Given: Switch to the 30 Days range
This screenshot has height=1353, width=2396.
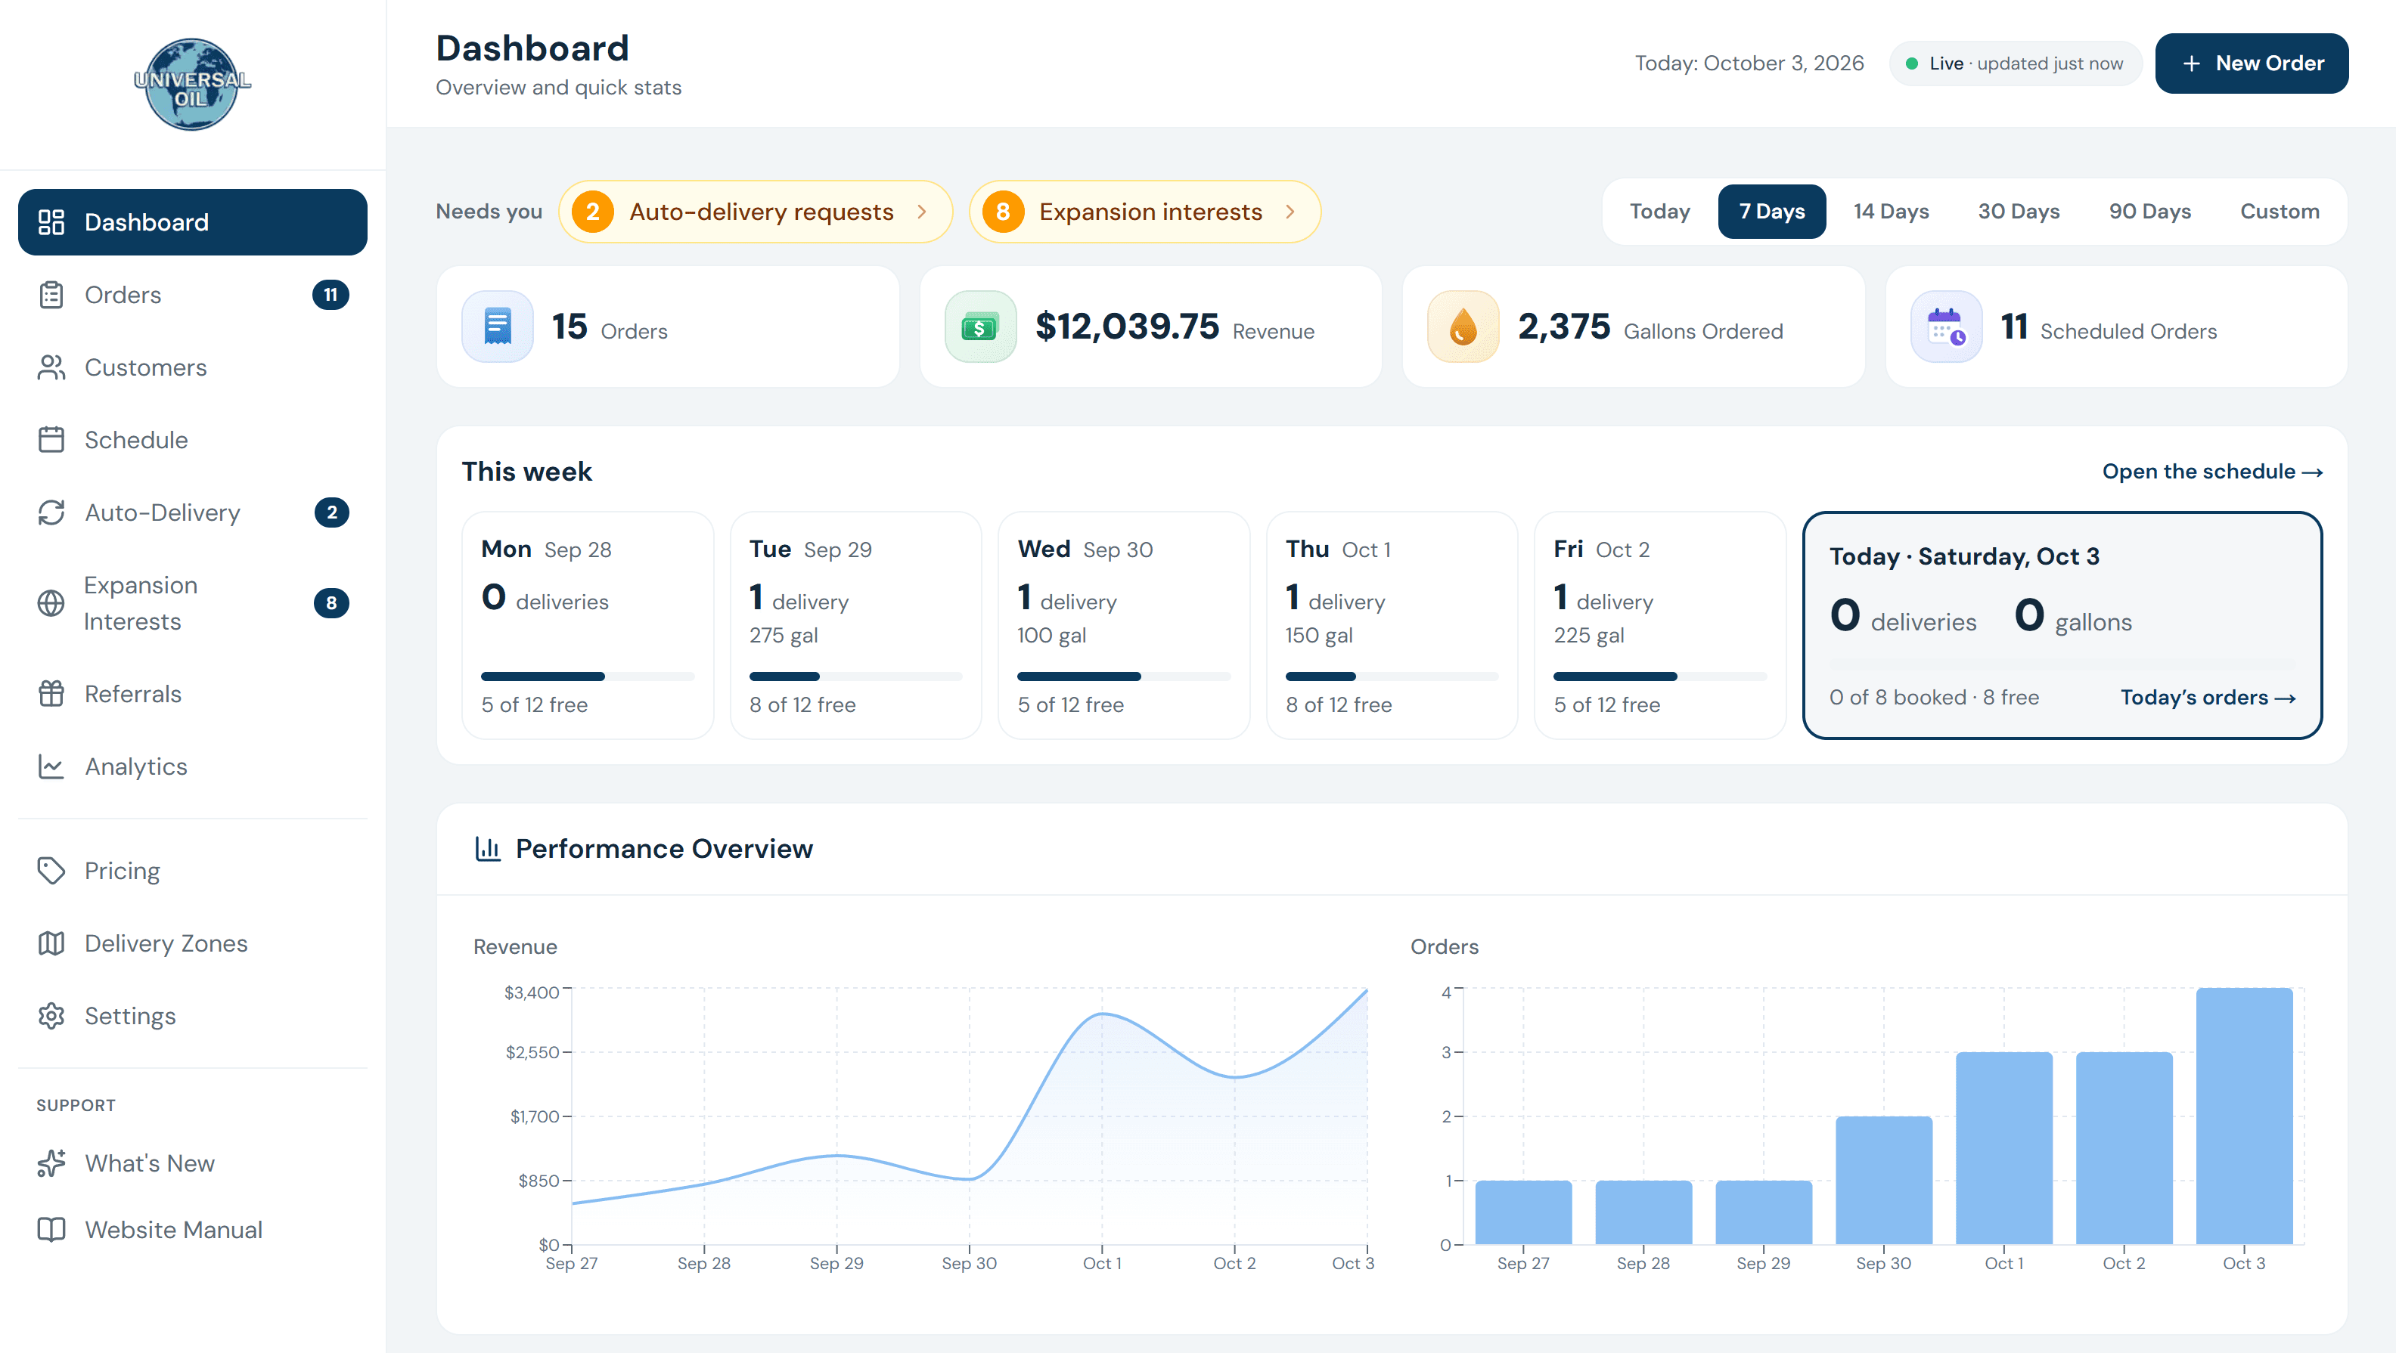Looking at the screenshot, I should 2019,212.
